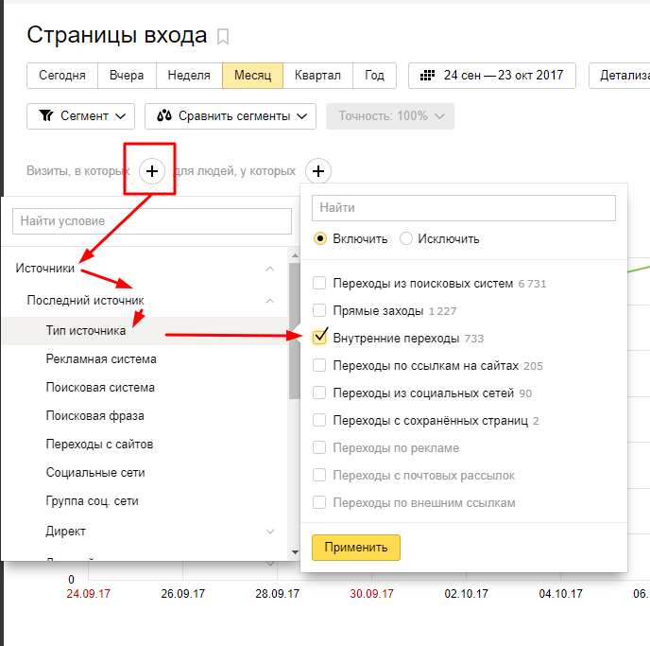Check Переходы из поисковых систем checkbox
Screen dimensions: 650x646
pyautogui.click(x=319, y=283)
